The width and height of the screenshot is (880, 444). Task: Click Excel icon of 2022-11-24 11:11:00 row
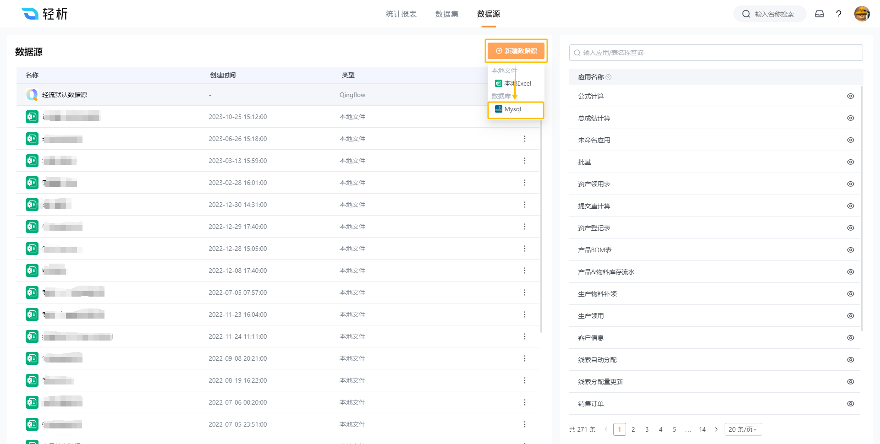pyautogui.click(x=32, y=336)
